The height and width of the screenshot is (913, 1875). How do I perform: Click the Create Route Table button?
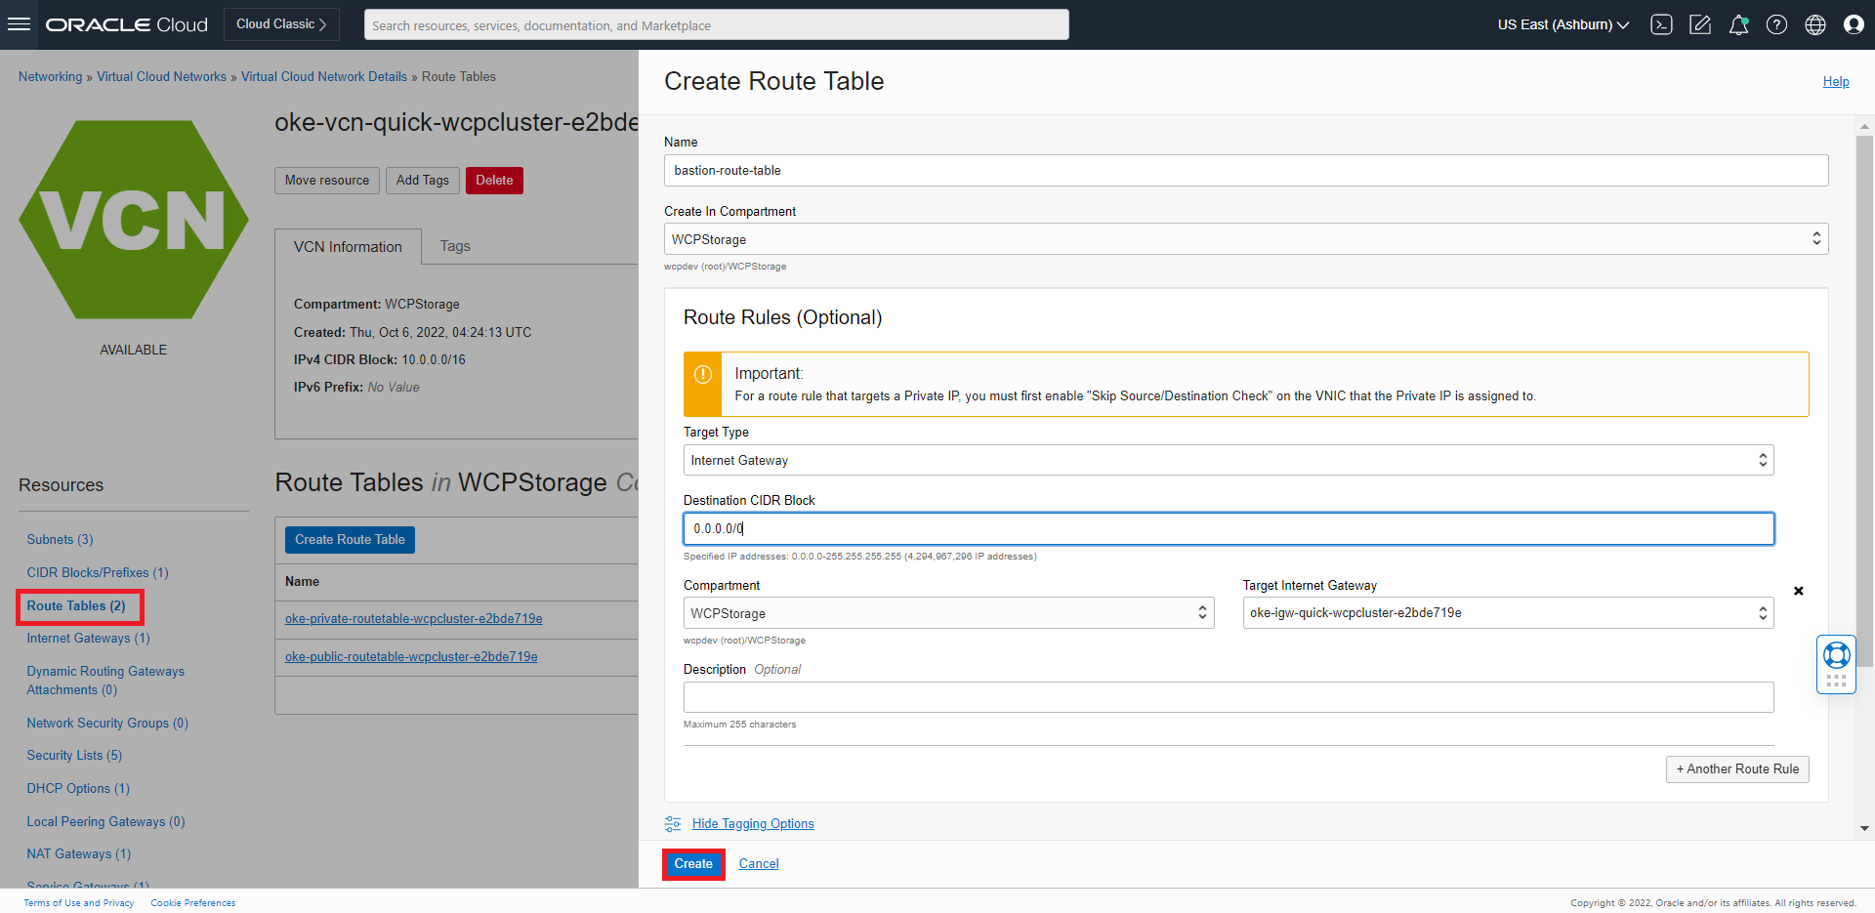pos(350,540)
